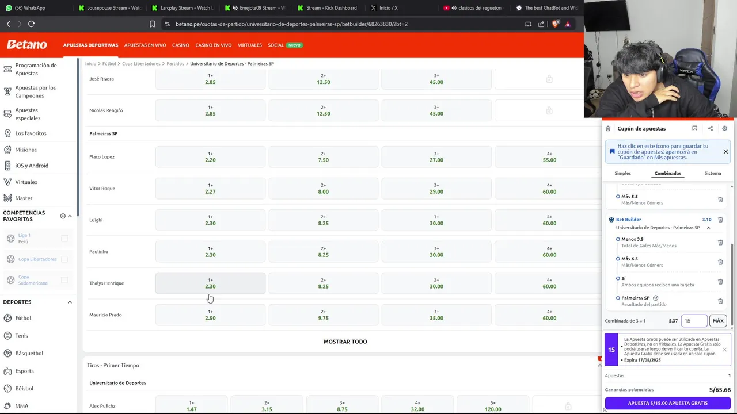
Task: Open Master in sidebar
Action: pyautogui.click(x=24, y=198)
